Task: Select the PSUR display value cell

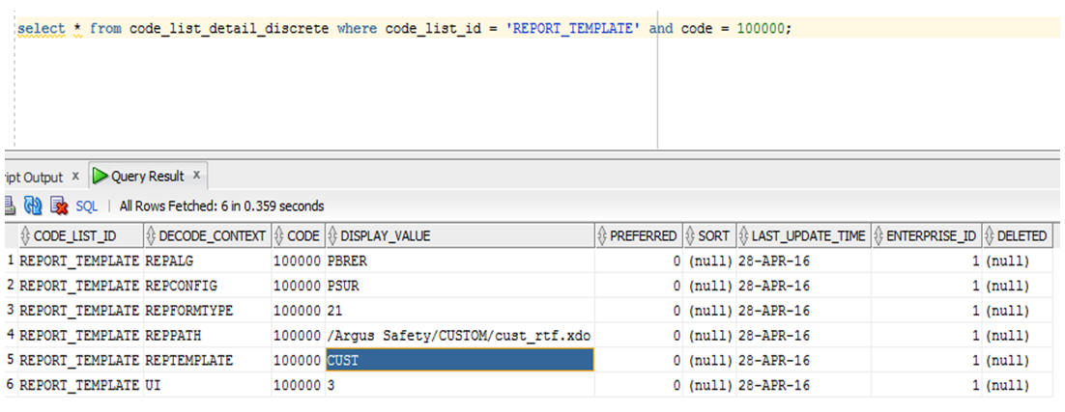Action: pos(460,286)
